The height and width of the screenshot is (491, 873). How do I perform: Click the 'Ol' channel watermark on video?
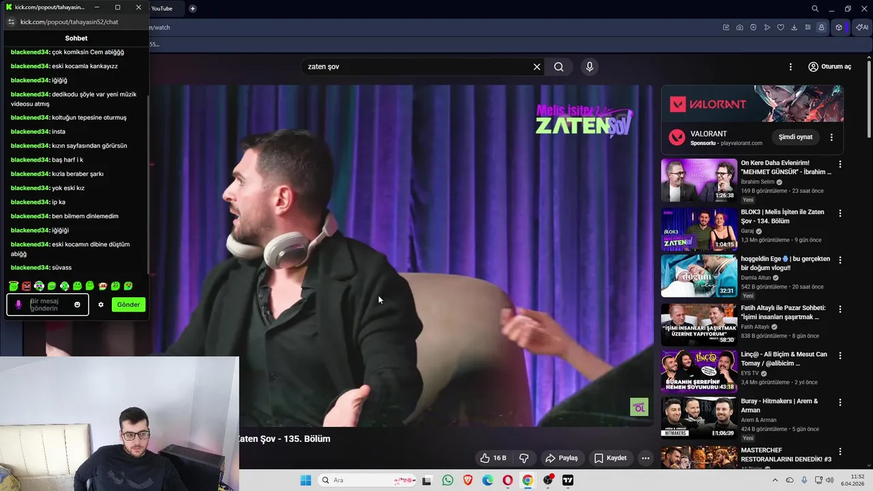coord(639,407)
